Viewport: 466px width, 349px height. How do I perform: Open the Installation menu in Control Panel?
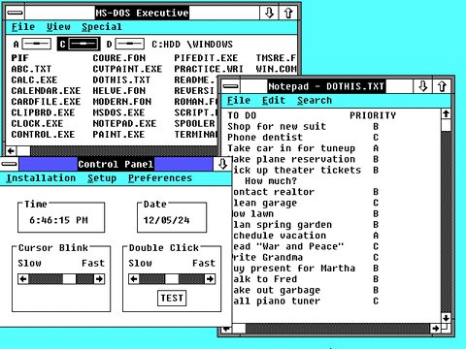coord(41,178)
